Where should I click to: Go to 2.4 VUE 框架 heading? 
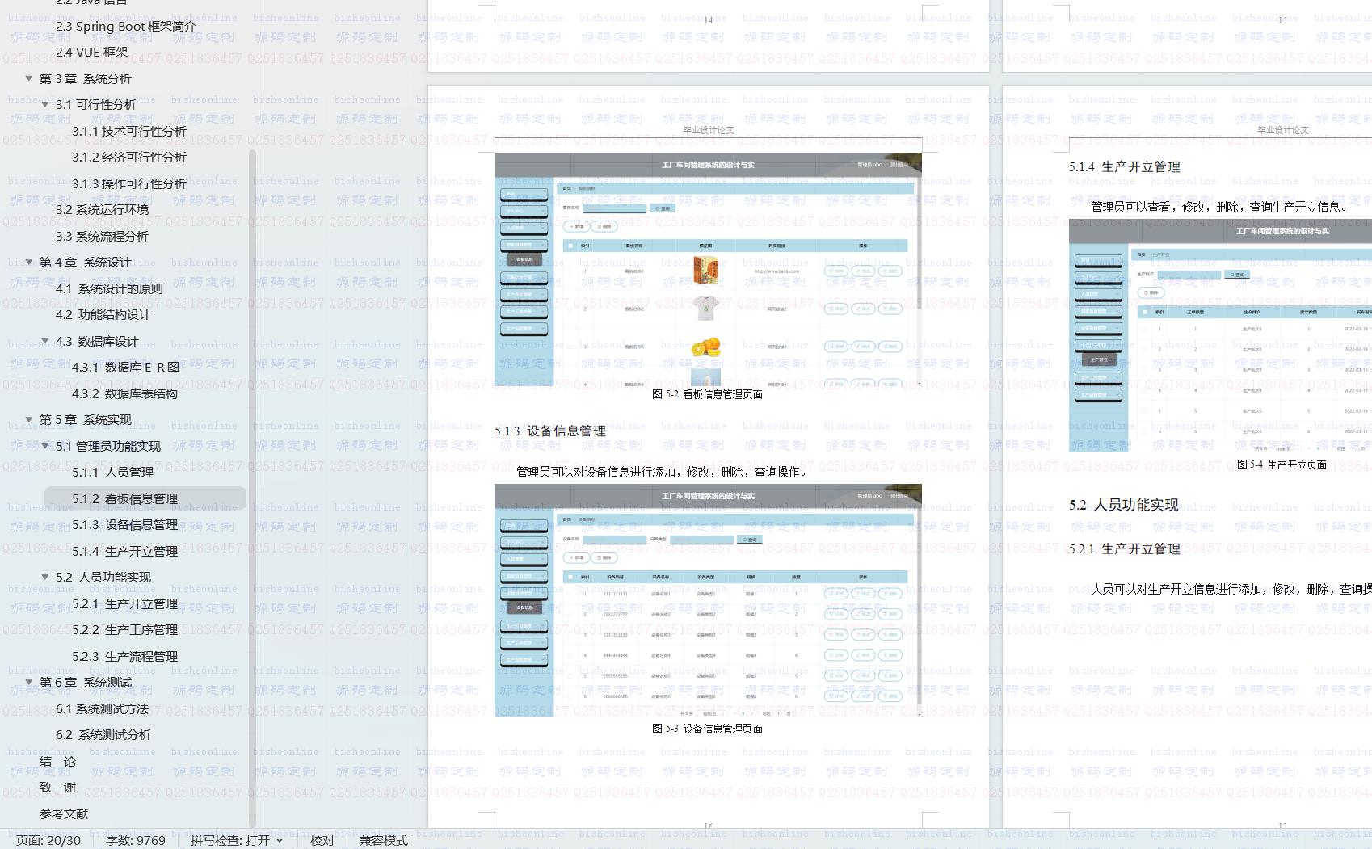point(91,52)
